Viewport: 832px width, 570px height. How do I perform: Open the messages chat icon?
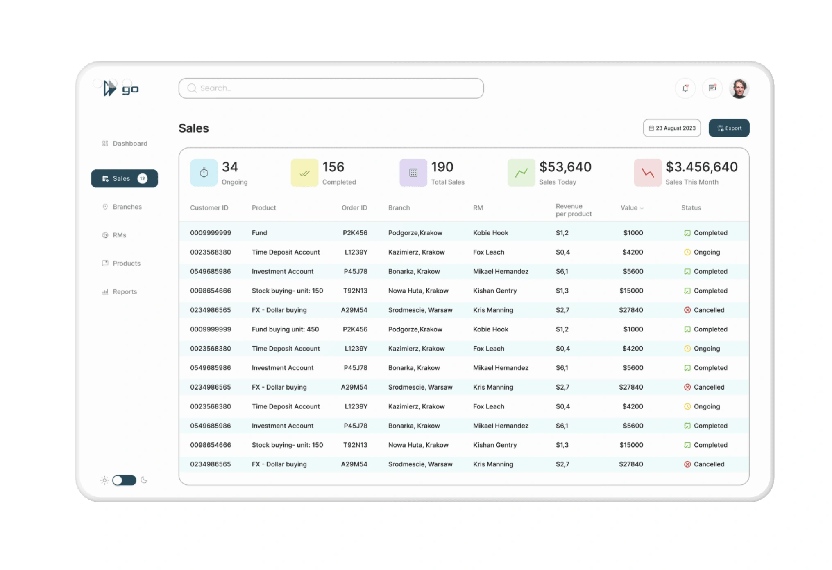pyautogui.click(x=712, y=88)
